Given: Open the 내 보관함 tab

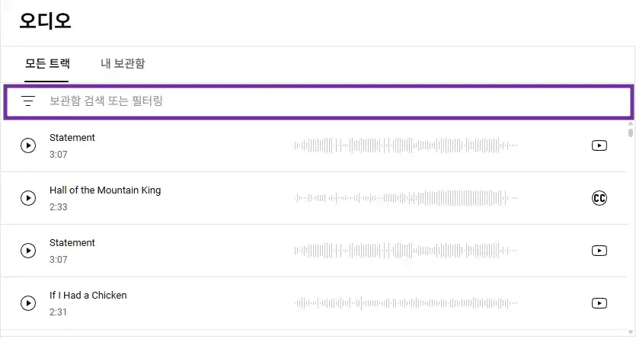Looking at the screenshot, I should (123, 63).
